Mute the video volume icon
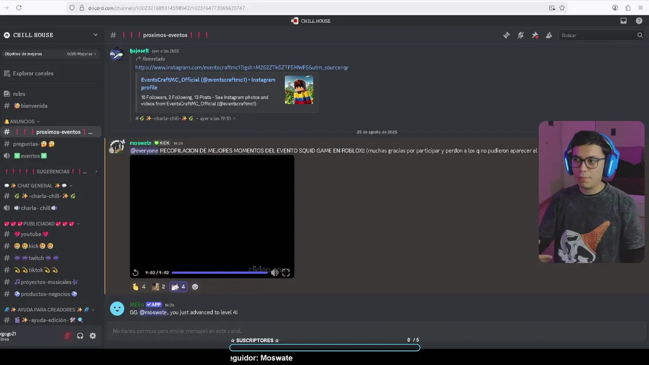Viewport: 649px width, 365px height. point(274,273)
